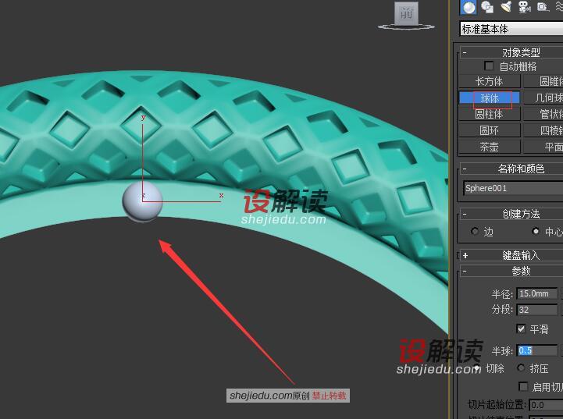
Task: Click the 圆环 (Torus) button
Action: coord(490,130)
